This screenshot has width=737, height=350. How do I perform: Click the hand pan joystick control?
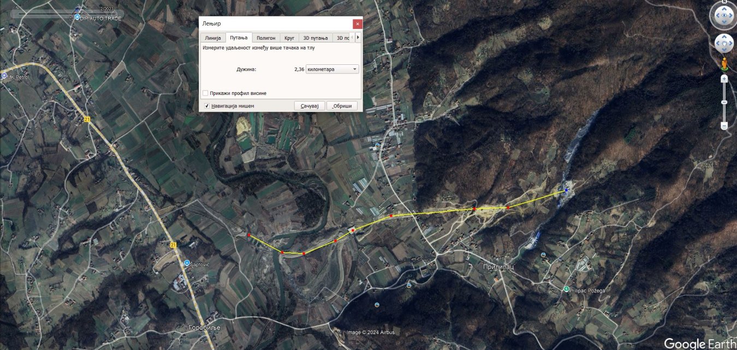724,43
